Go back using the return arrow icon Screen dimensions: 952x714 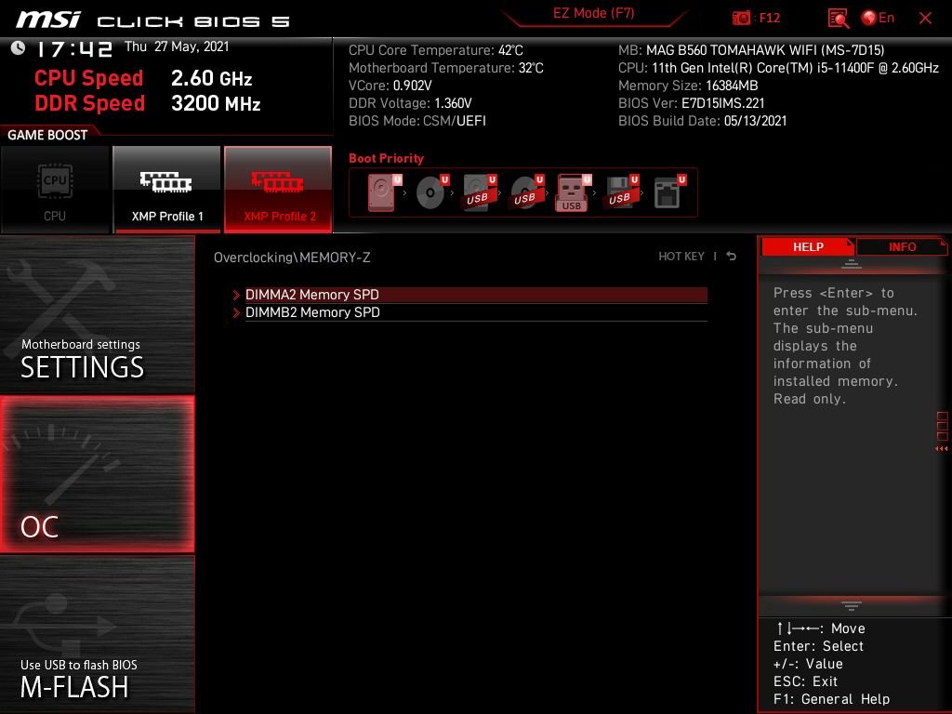click(x=731, y=257)
